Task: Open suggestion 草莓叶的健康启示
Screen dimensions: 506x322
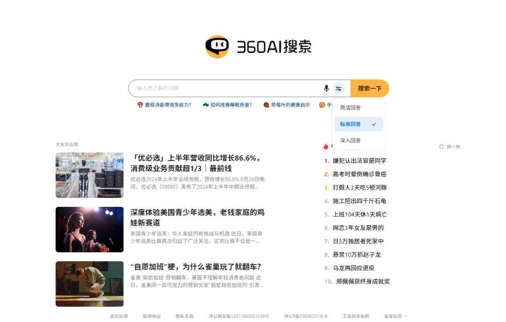Action: point(290,105)
